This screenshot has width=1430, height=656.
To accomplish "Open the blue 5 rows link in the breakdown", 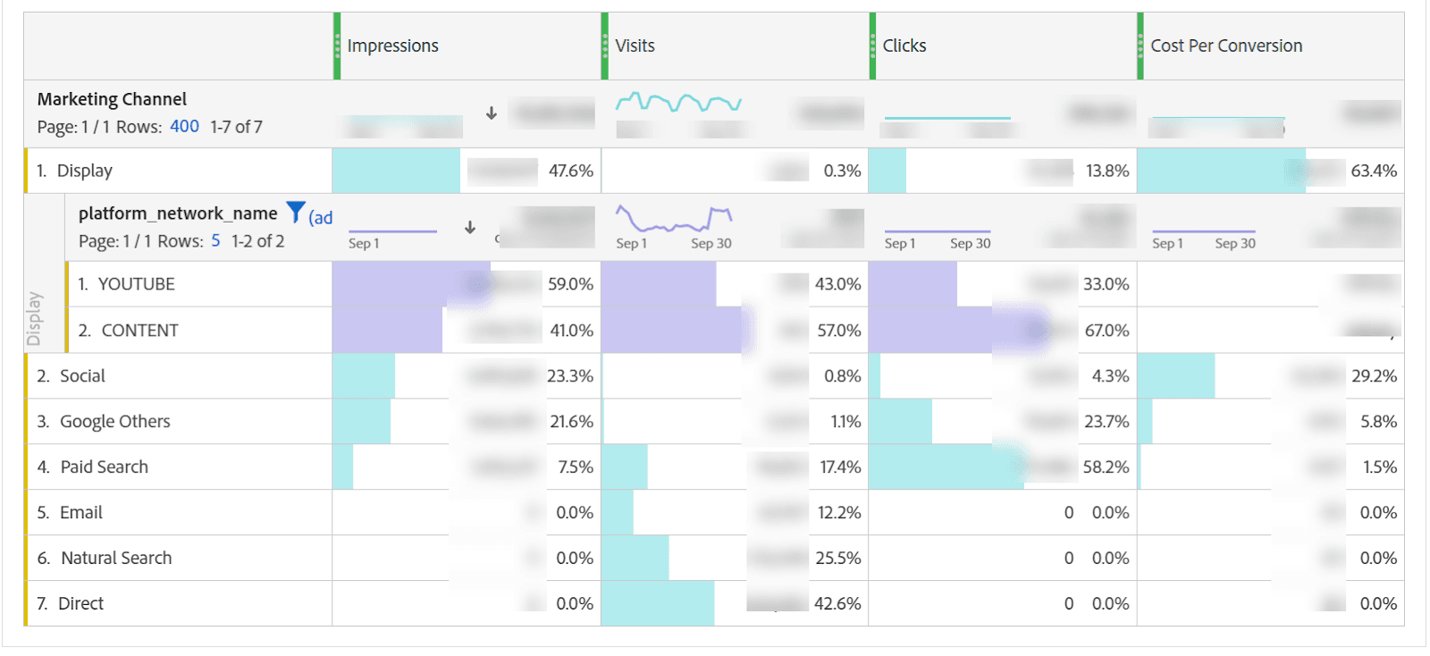I will pos(215,240).
